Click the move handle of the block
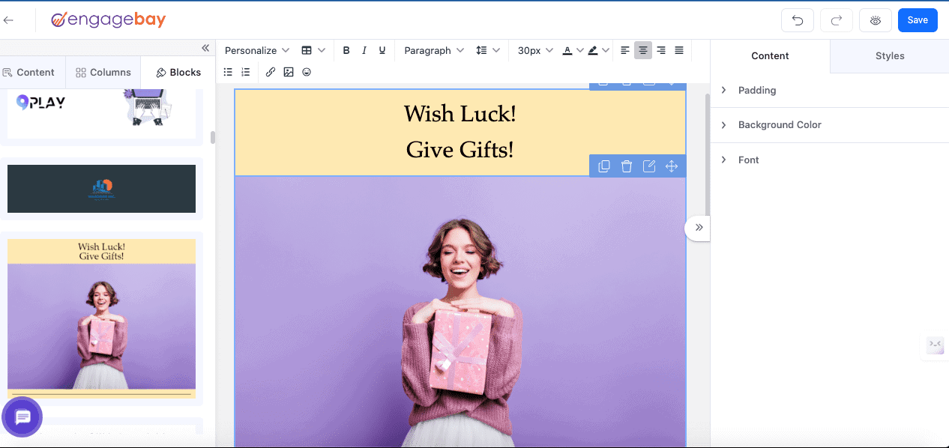Image resolution: width=949 pixels, height=448 pixels. [672, 166]
